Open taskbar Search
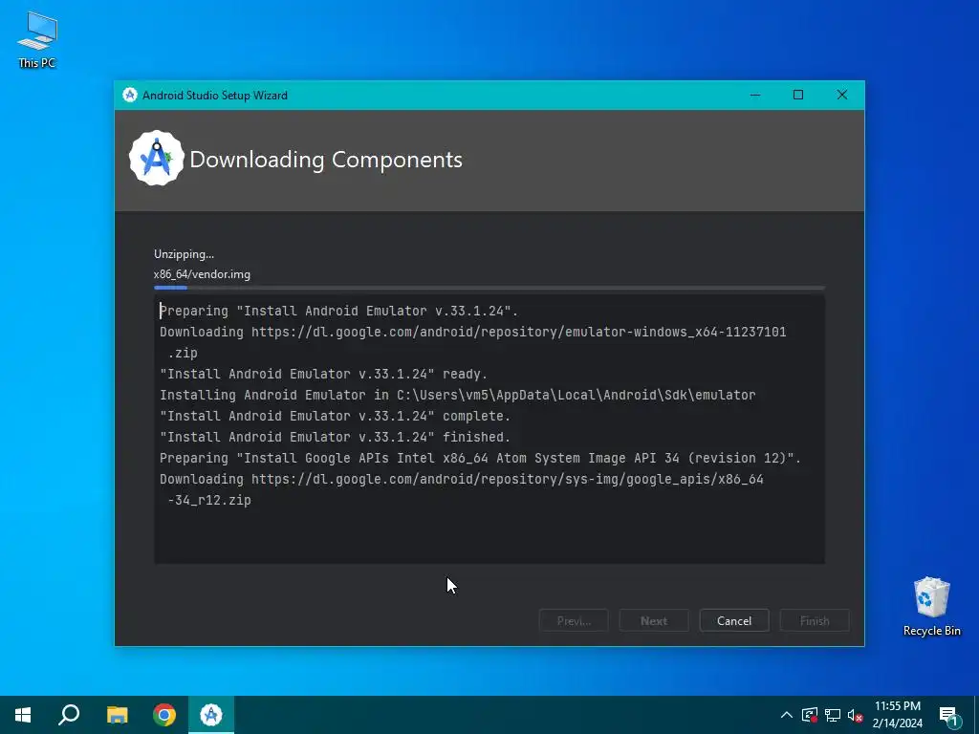This screenshot has height=734, width=979. tap(69, 715)
